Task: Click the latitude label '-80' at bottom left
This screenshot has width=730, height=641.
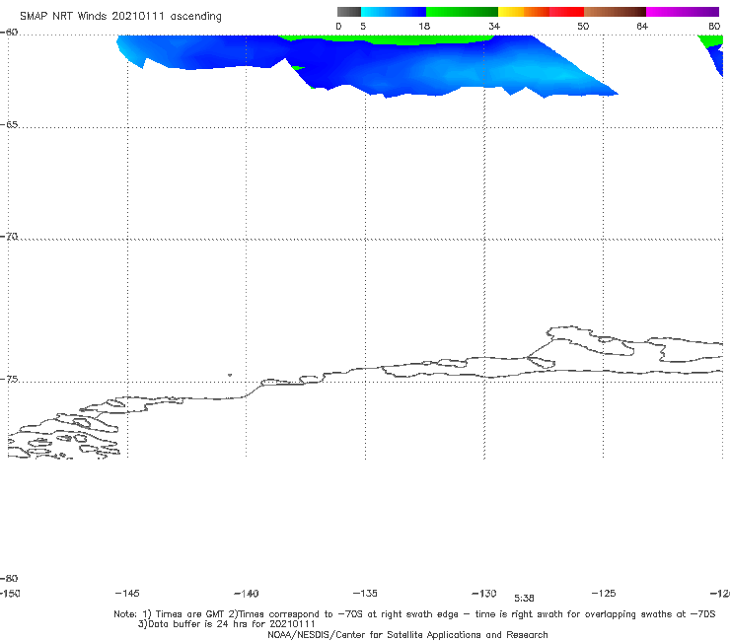Action: [9, 578]
